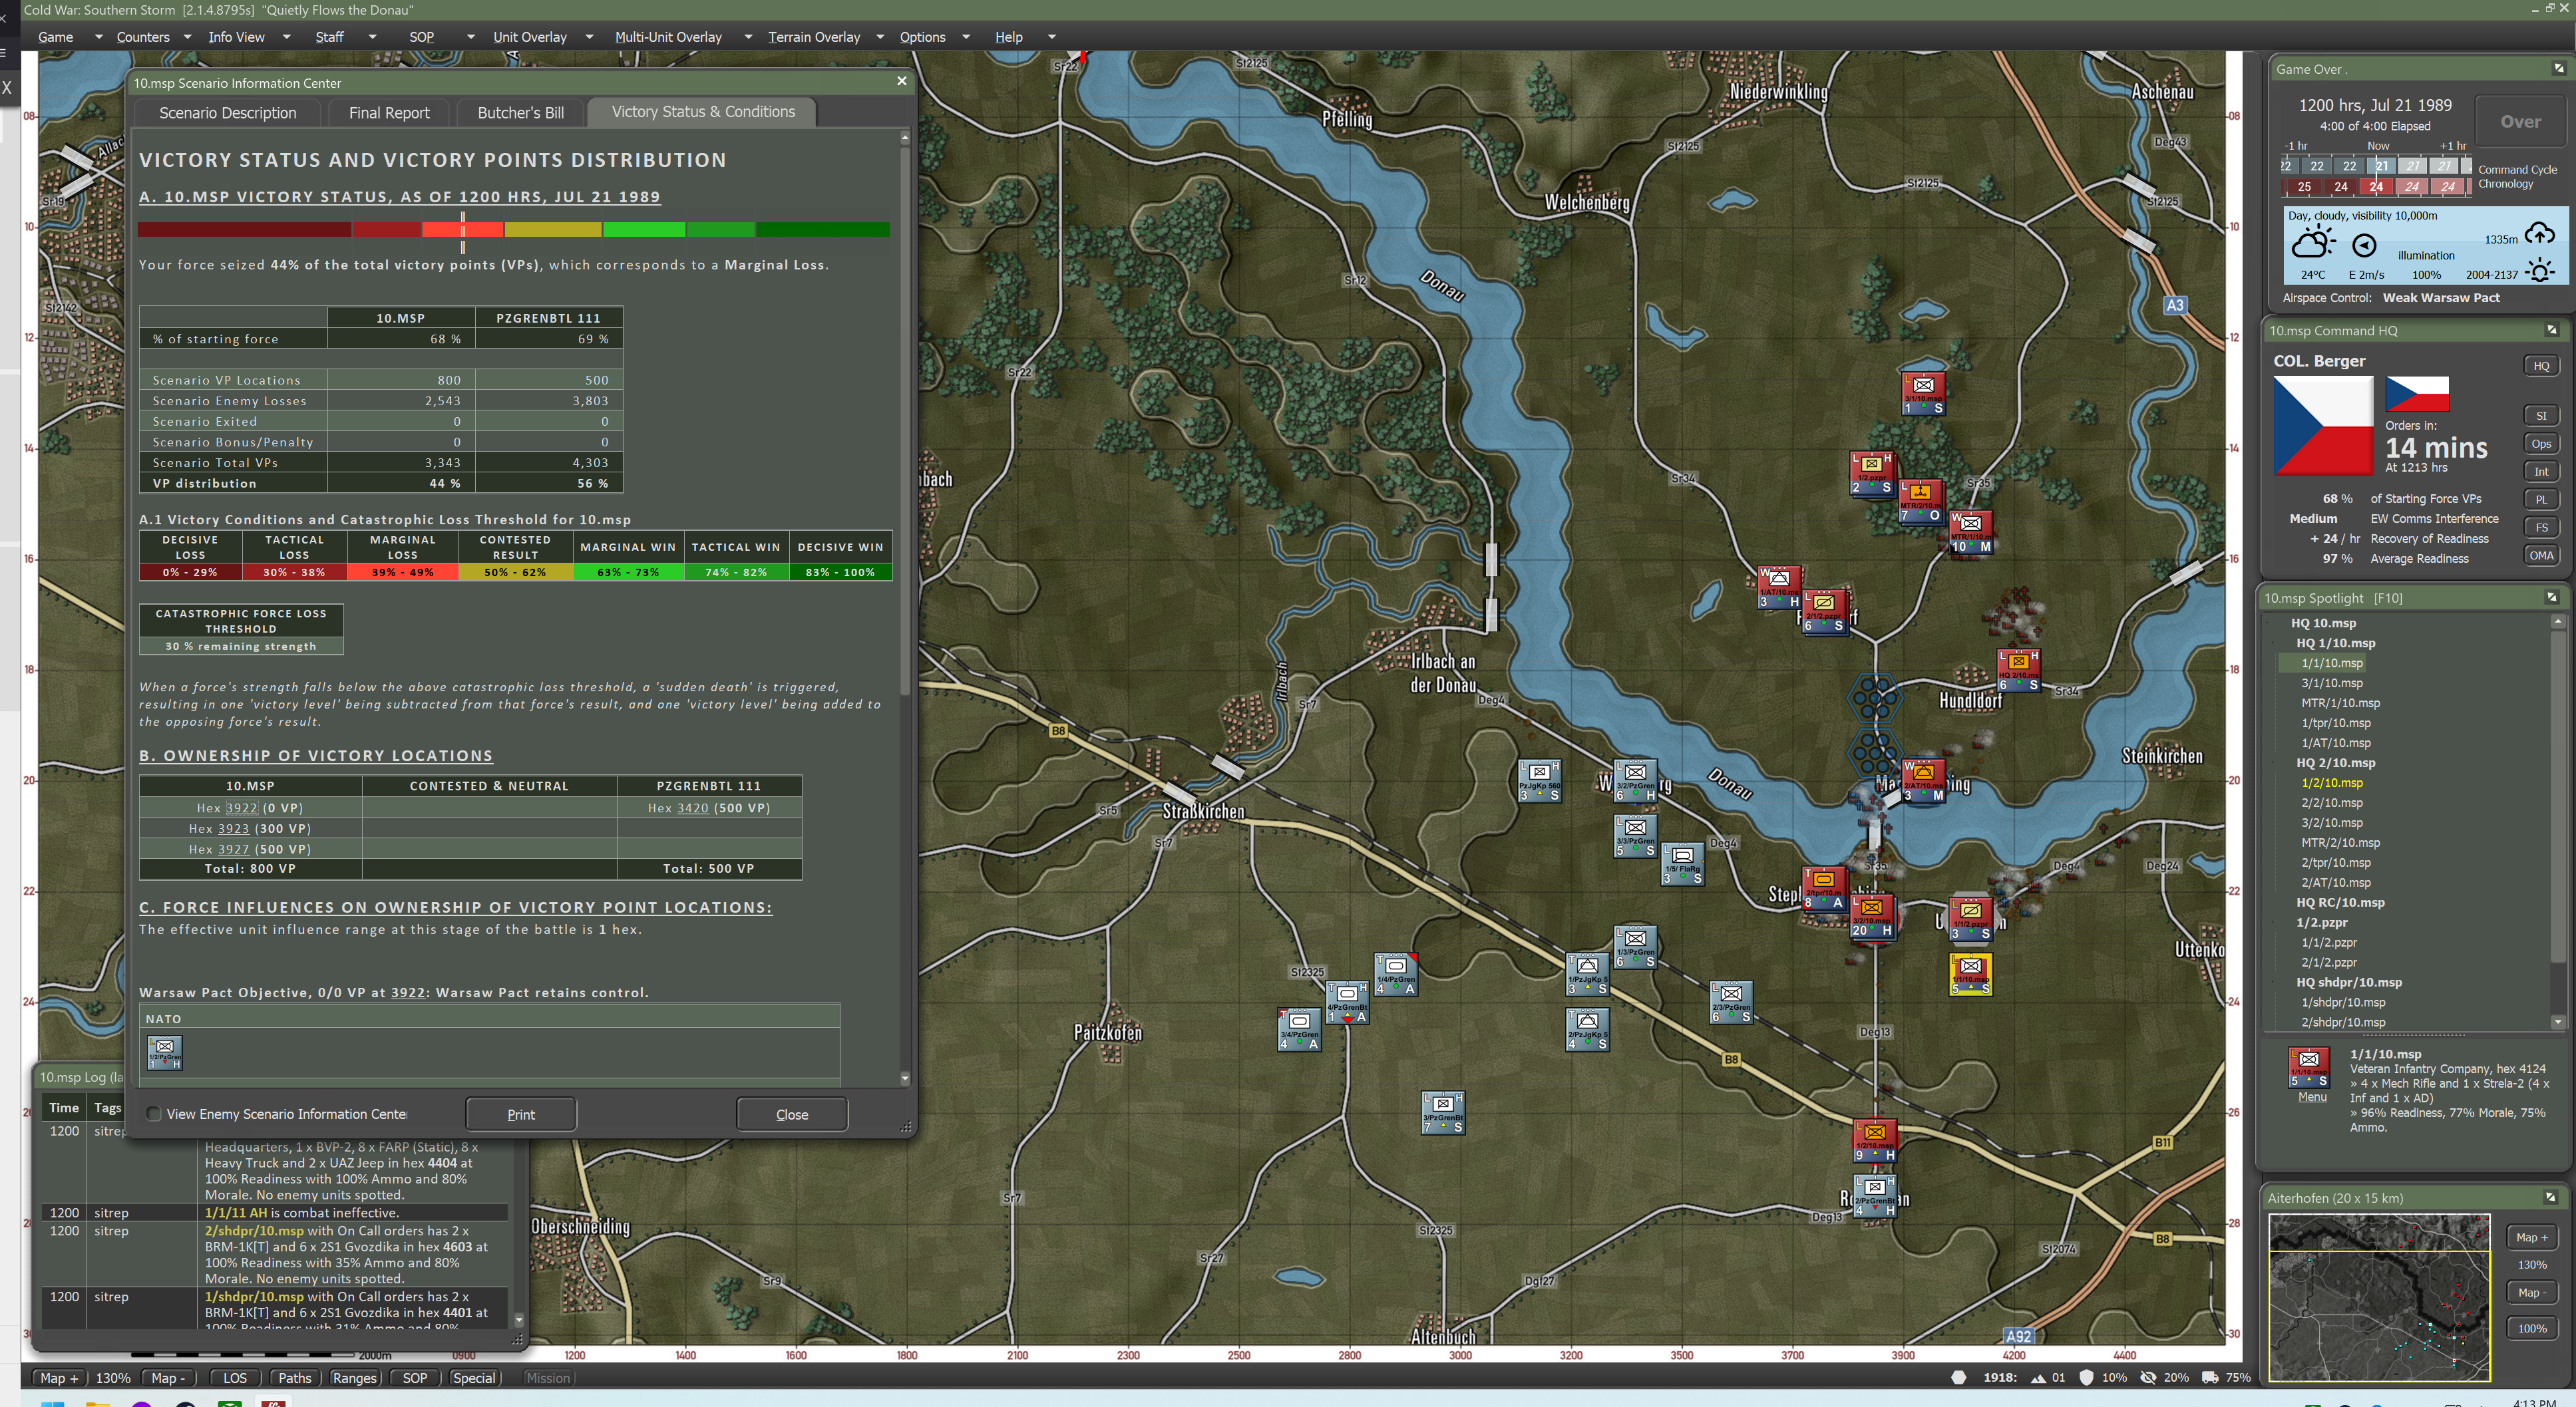This screenshot has height=1407, width=2576.
Task: Click the 1/1/10.msp unit counter in spotlight details
Action: point(2308,1068)
